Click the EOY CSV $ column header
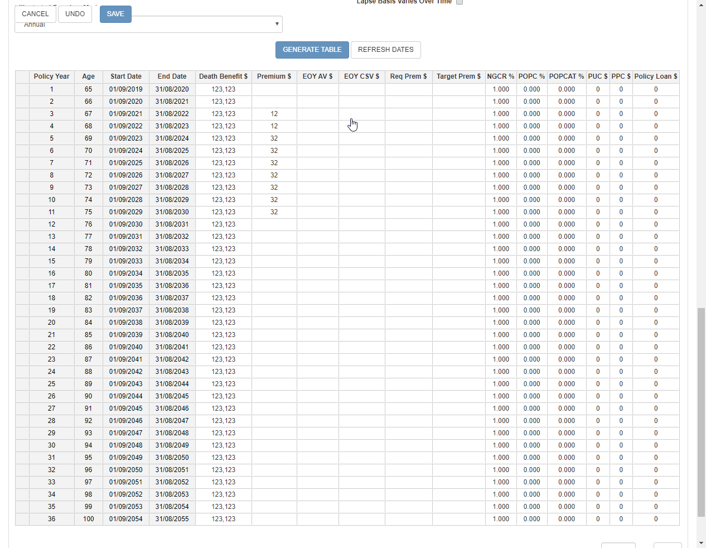Screen dimensions: 706x548 coord(361,76)
